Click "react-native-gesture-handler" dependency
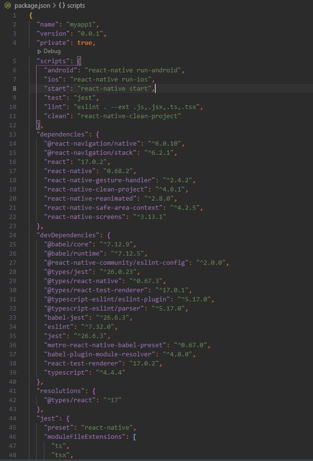Screen dimensions: 313x461 click(99, 180)
